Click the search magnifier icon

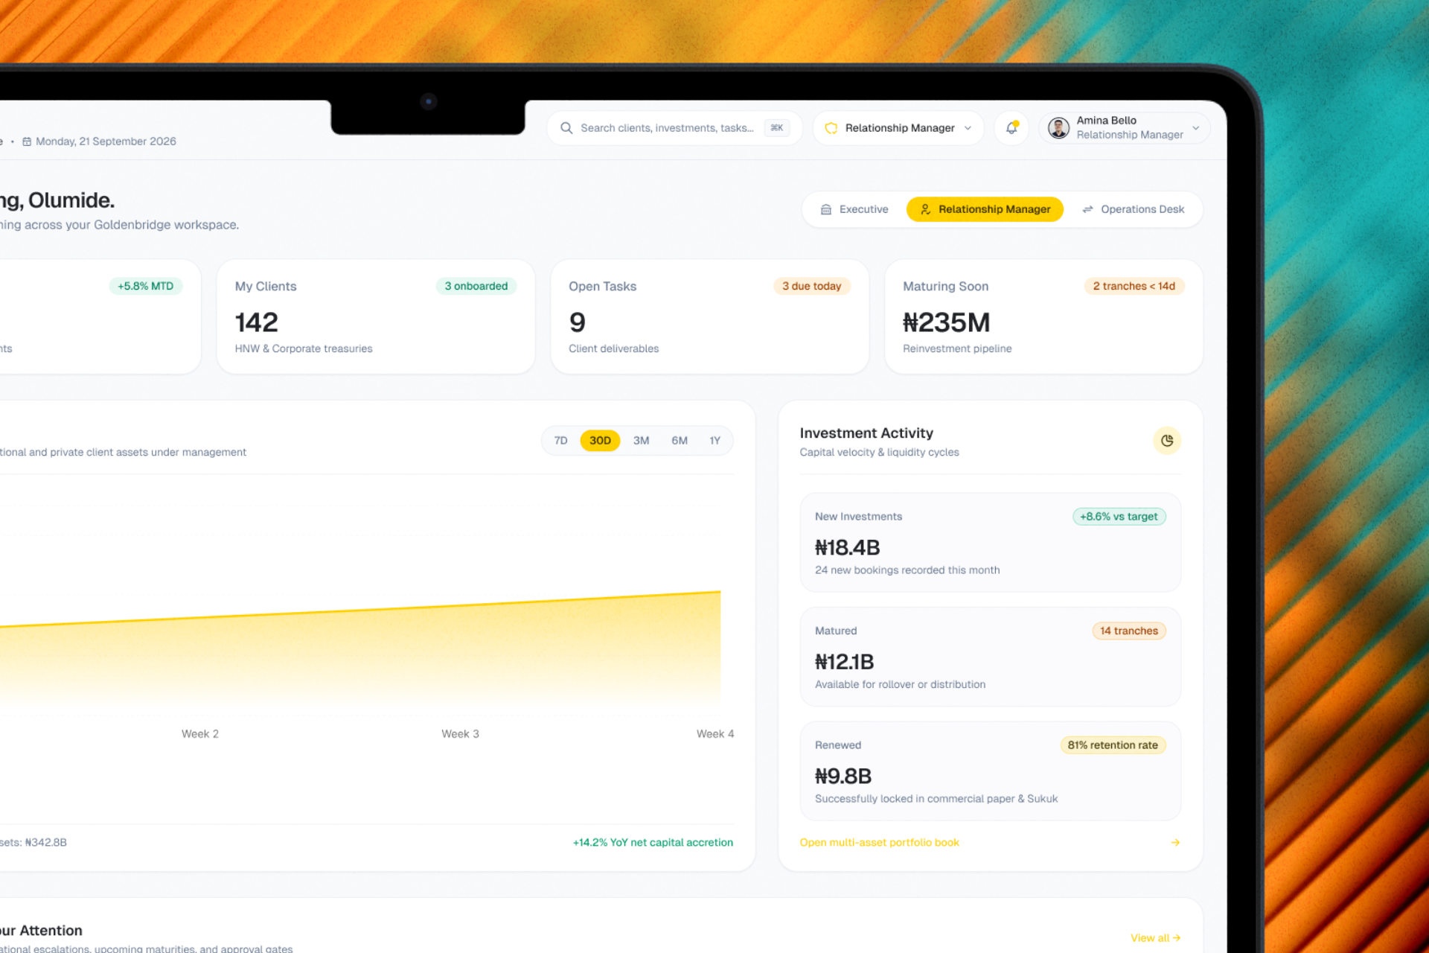tap(566, 128)
